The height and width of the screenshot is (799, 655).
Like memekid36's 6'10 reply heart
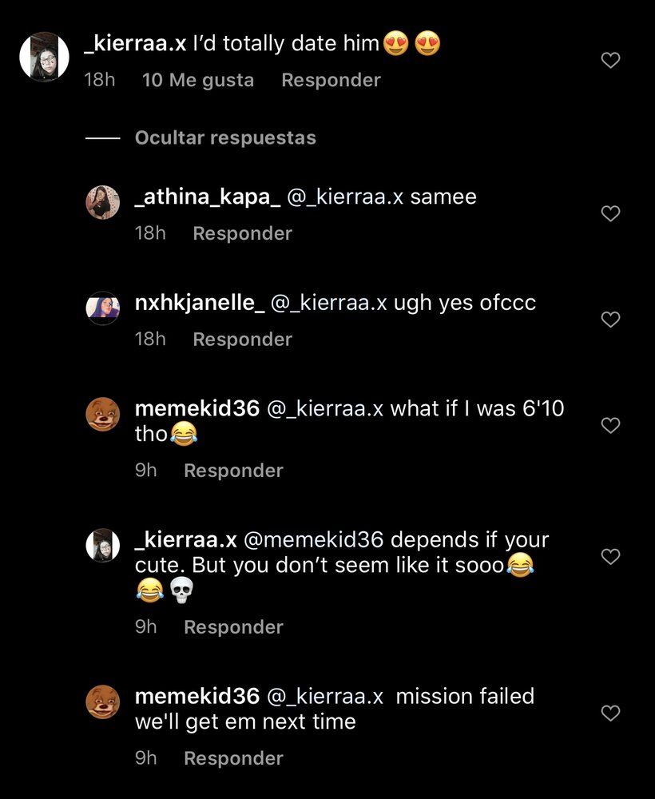click(611, 425)
